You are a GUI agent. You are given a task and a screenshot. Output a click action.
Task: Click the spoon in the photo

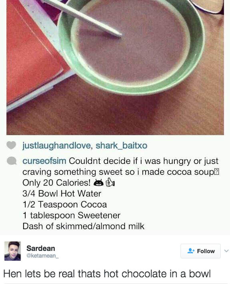click(x=82, y=18)
